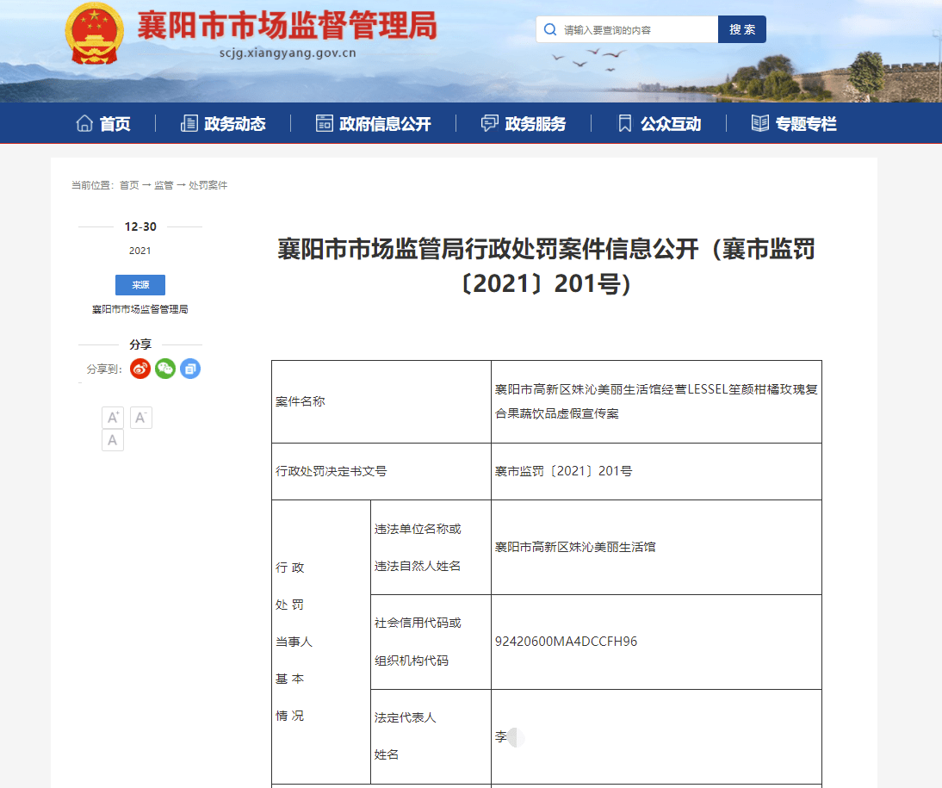Open the 首页 home menu
The width and height of the screenshot is (942, 788).
(103, 124)
